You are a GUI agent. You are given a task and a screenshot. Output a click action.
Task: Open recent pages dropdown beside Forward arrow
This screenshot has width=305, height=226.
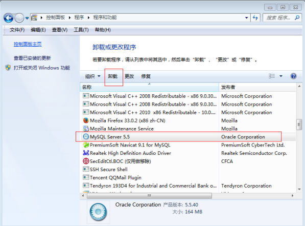coord(27,18)
